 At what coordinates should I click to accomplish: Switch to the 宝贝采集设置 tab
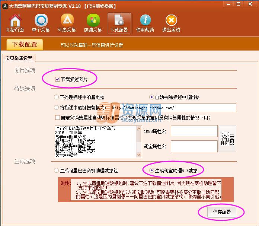pos(19,58)
